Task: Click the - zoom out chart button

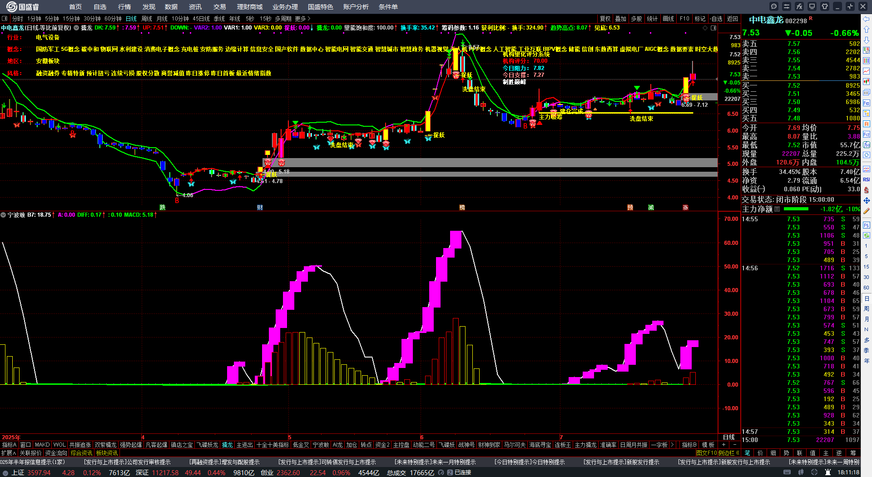Action: 734,445
